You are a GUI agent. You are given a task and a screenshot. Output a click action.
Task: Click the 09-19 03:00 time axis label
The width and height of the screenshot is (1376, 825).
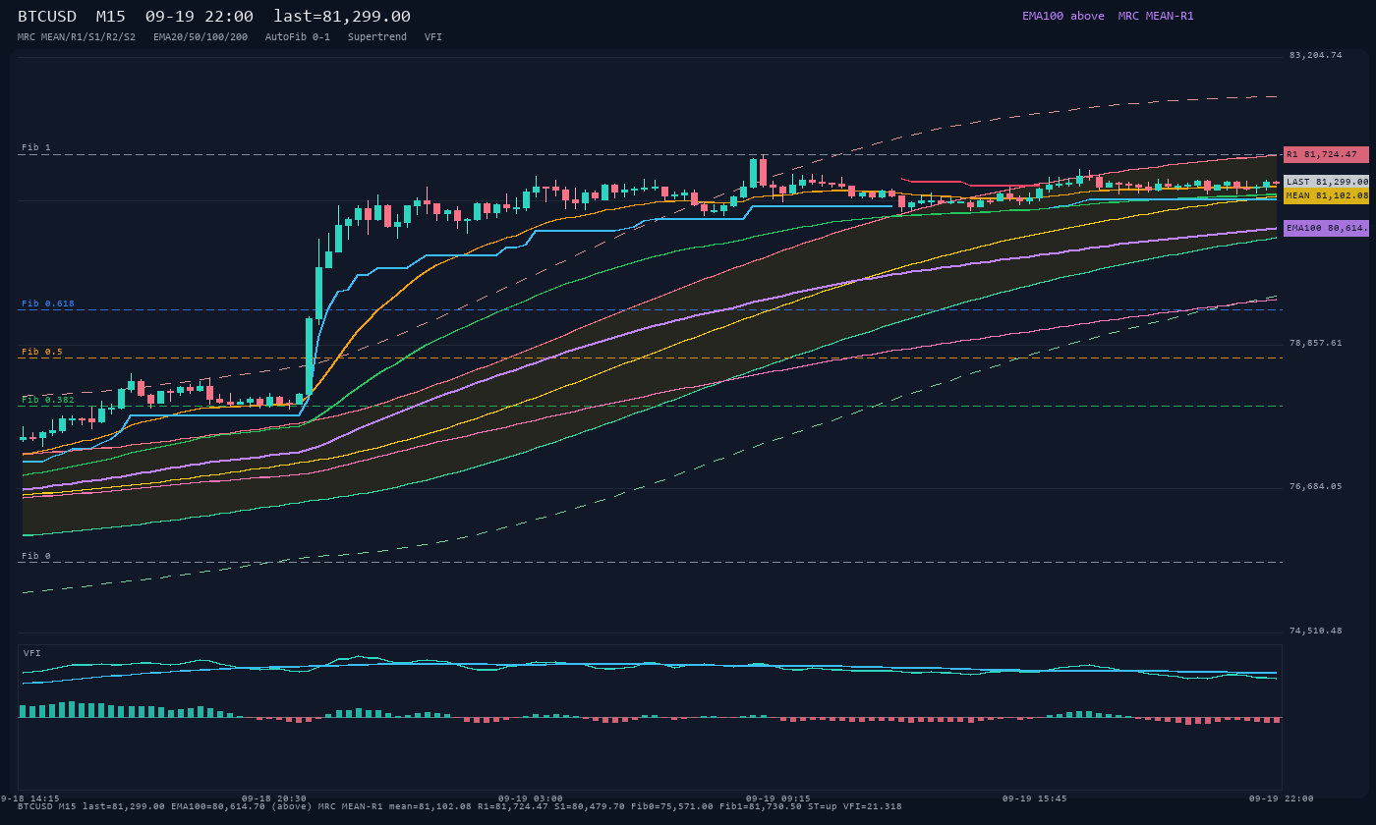pos(531,798)
